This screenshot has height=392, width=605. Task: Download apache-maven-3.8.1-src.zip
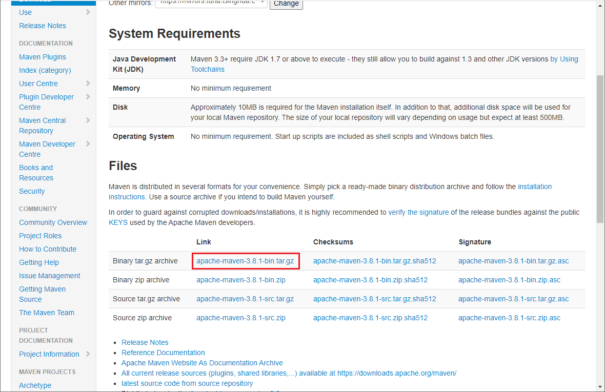(241, 318)
